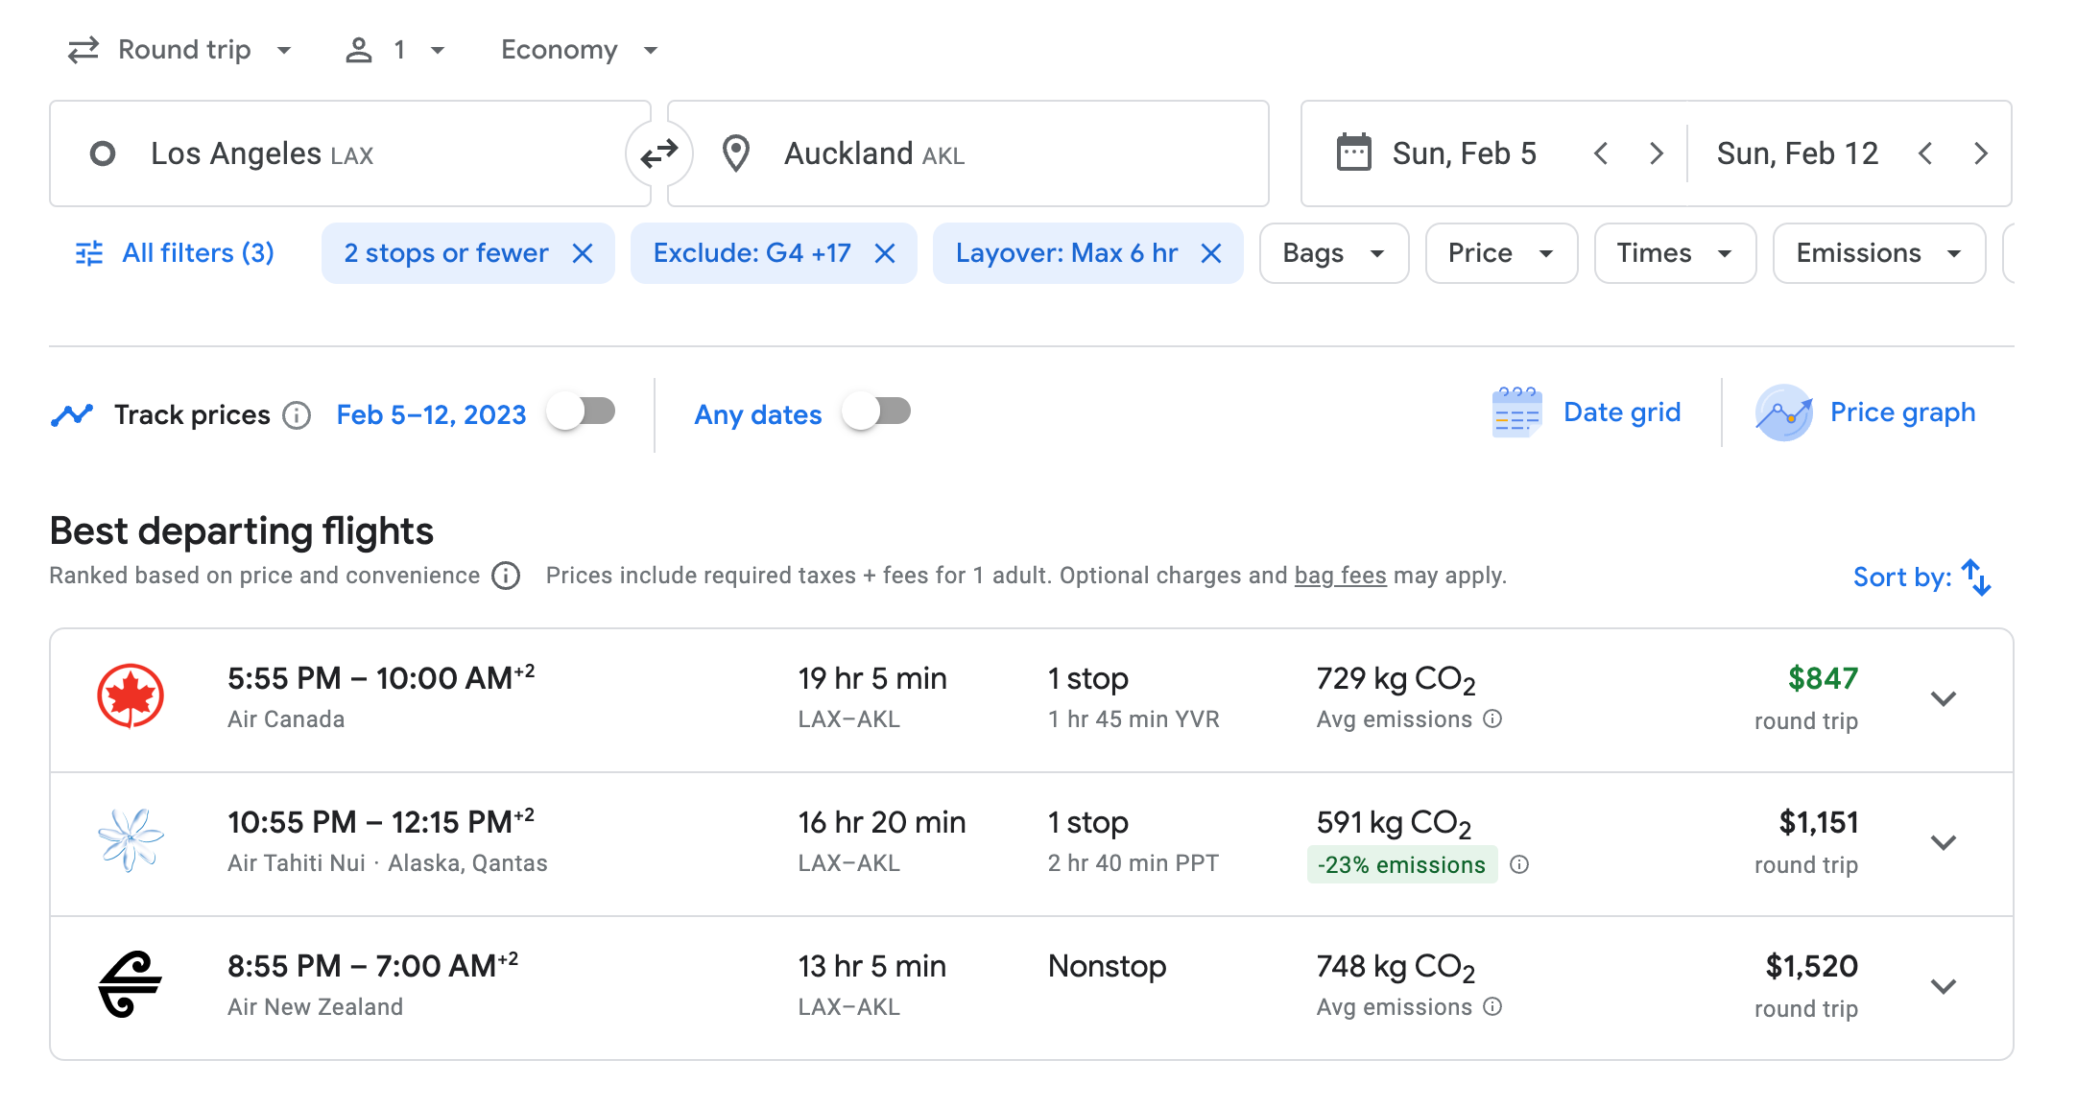Click the Air Canada maple leaf logo
The width and height of the screenshot is (2100, 1107).
pyautogui.click(x=131, y=695)
